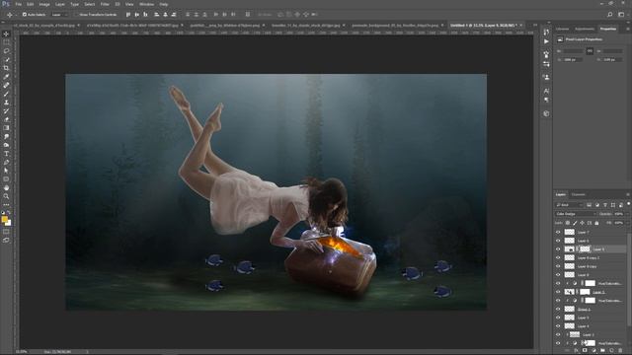Open the status bar document info arrow
Viewport: 632px width, 355px height.
(88, 352)
